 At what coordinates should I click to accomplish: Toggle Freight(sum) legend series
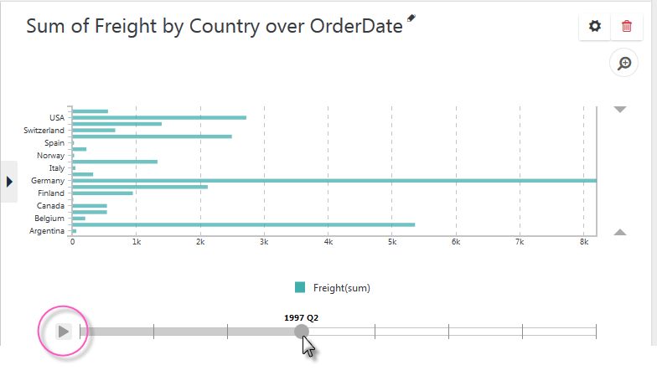(x=342, y=288)
